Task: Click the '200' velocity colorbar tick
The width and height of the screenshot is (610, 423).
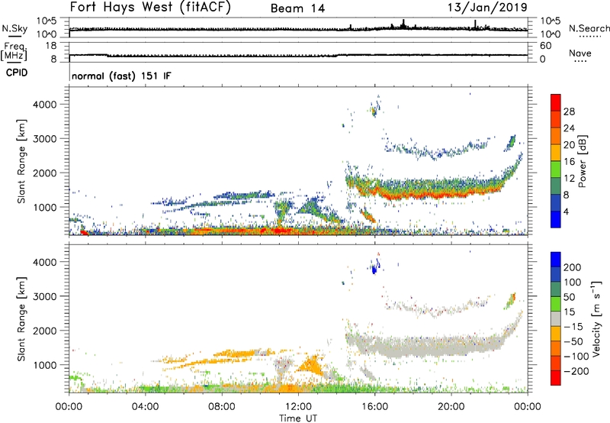Action: point(573,267)
